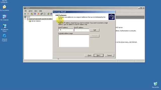The image size is (161, 90).
Task: Select Security Configuration desktop shortcut
Action: click(5, 1)
